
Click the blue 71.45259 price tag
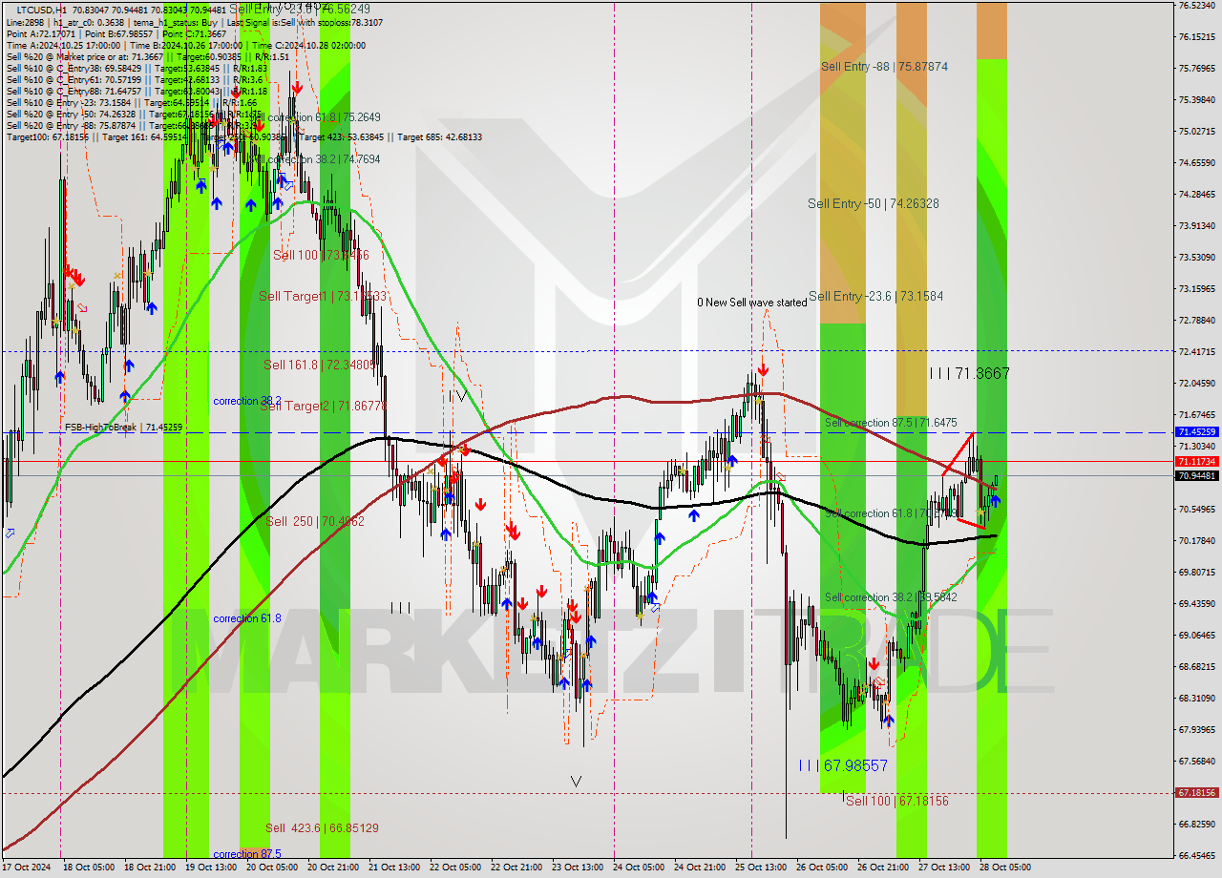[1196, 432]
